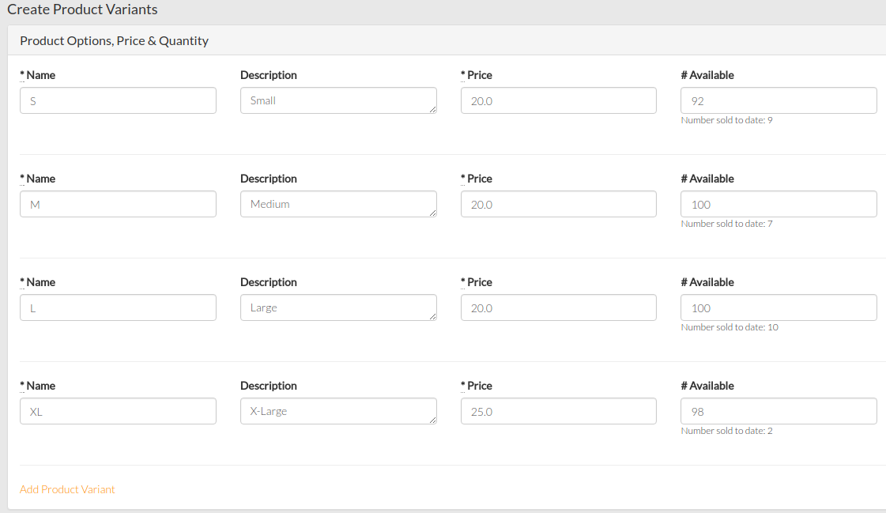The width and height of the screenshot is (886, 513).
Task: Click the Name field containing XL
Action: (x=118, y=411)
